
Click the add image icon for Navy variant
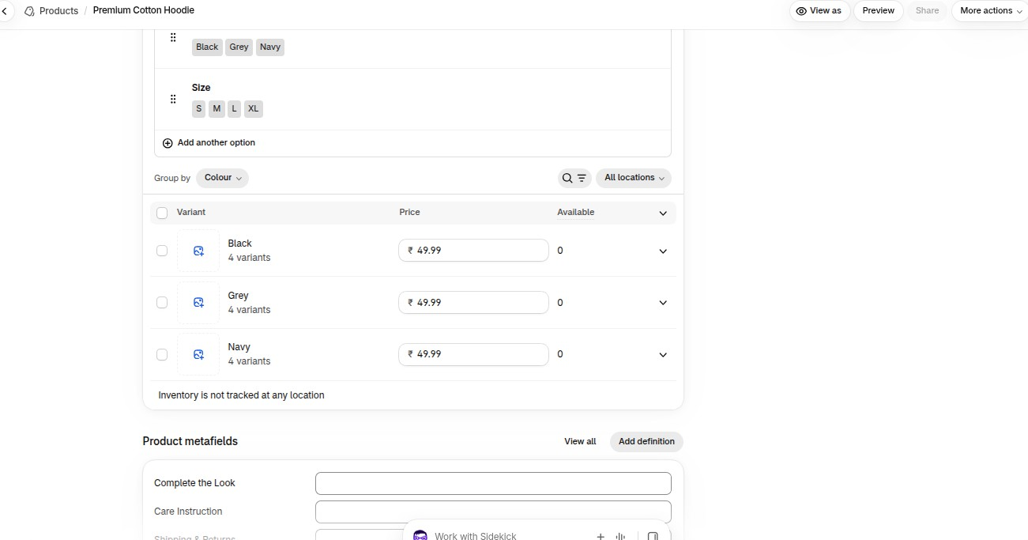[198, 354]
